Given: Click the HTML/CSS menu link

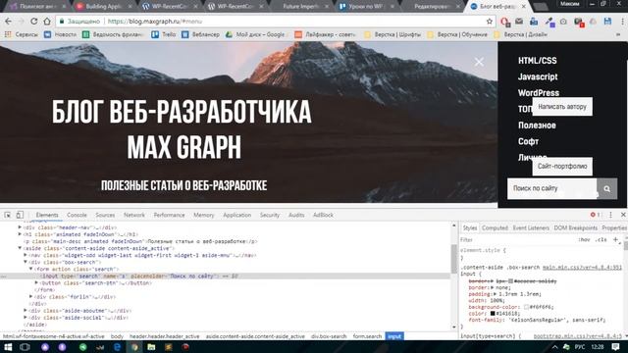Looking at the screenshot, I should tap(537, 61).
